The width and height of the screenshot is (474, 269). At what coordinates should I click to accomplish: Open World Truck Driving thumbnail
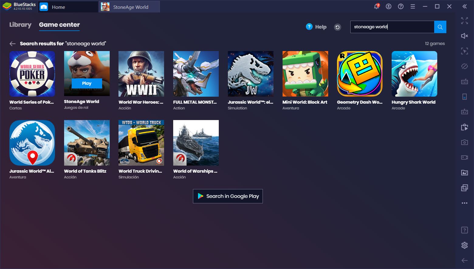pyautogui.click(x=141, y=143)
